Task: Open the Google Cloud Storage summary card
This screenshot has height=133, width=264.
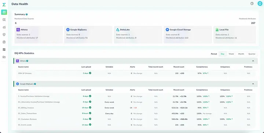Action: pos(188,35)
